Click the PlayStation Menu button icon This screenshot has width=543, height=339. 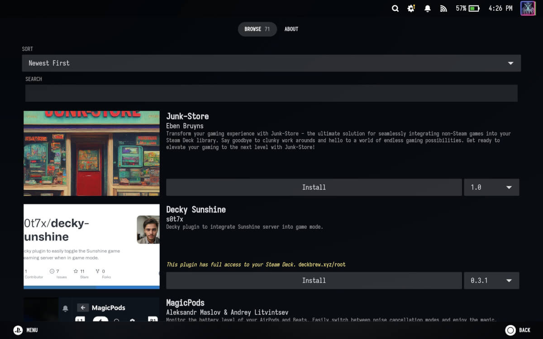[x=18, y=330]
